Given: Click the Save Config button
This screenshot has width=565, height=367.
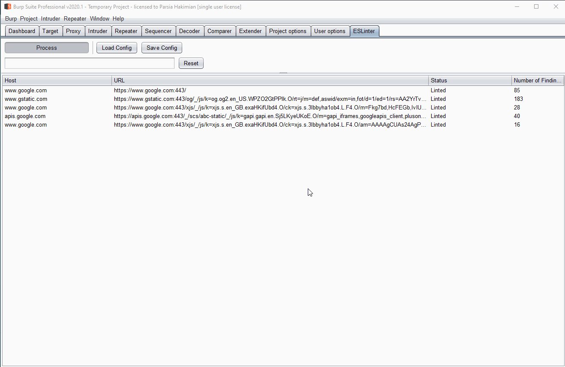Looking at the screenshot, I should (162, 48).
